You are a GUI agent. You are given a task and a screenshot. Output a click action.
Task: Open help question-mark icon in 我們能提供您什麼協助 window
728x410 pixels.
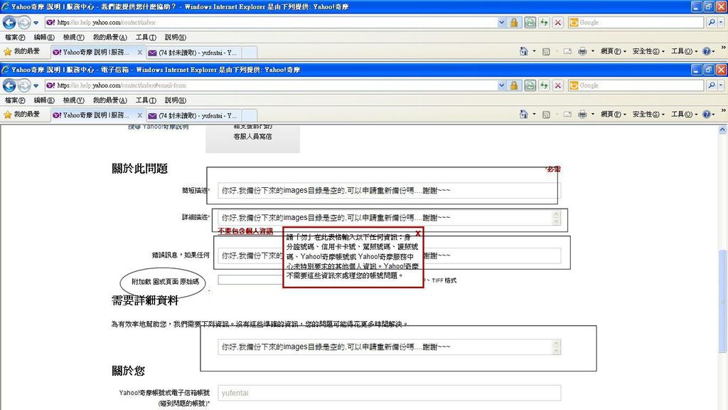click(x=706, y=51)
